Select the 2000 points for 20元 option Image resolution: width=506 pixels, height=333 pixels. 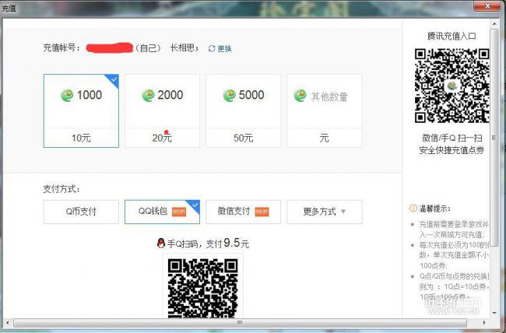[x=162, y=110]
